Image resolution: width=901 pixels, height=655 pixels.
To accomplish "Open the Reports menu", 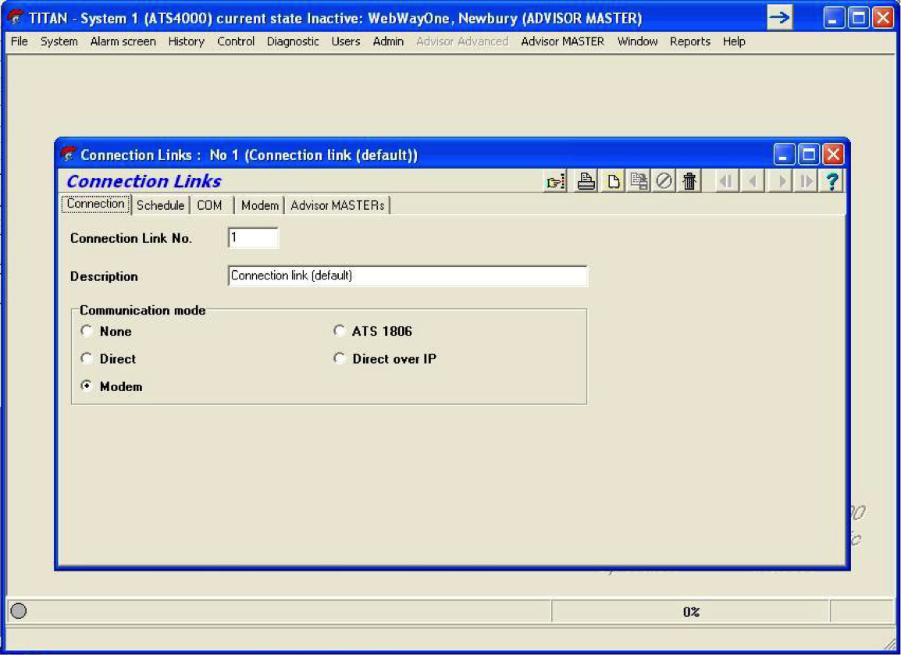I will [689, 41].
